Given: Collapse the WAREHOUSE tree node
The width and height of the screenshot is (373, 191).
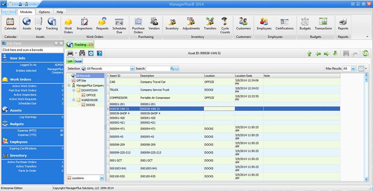Looking at the screenshot, I should (x=73, y=100).
